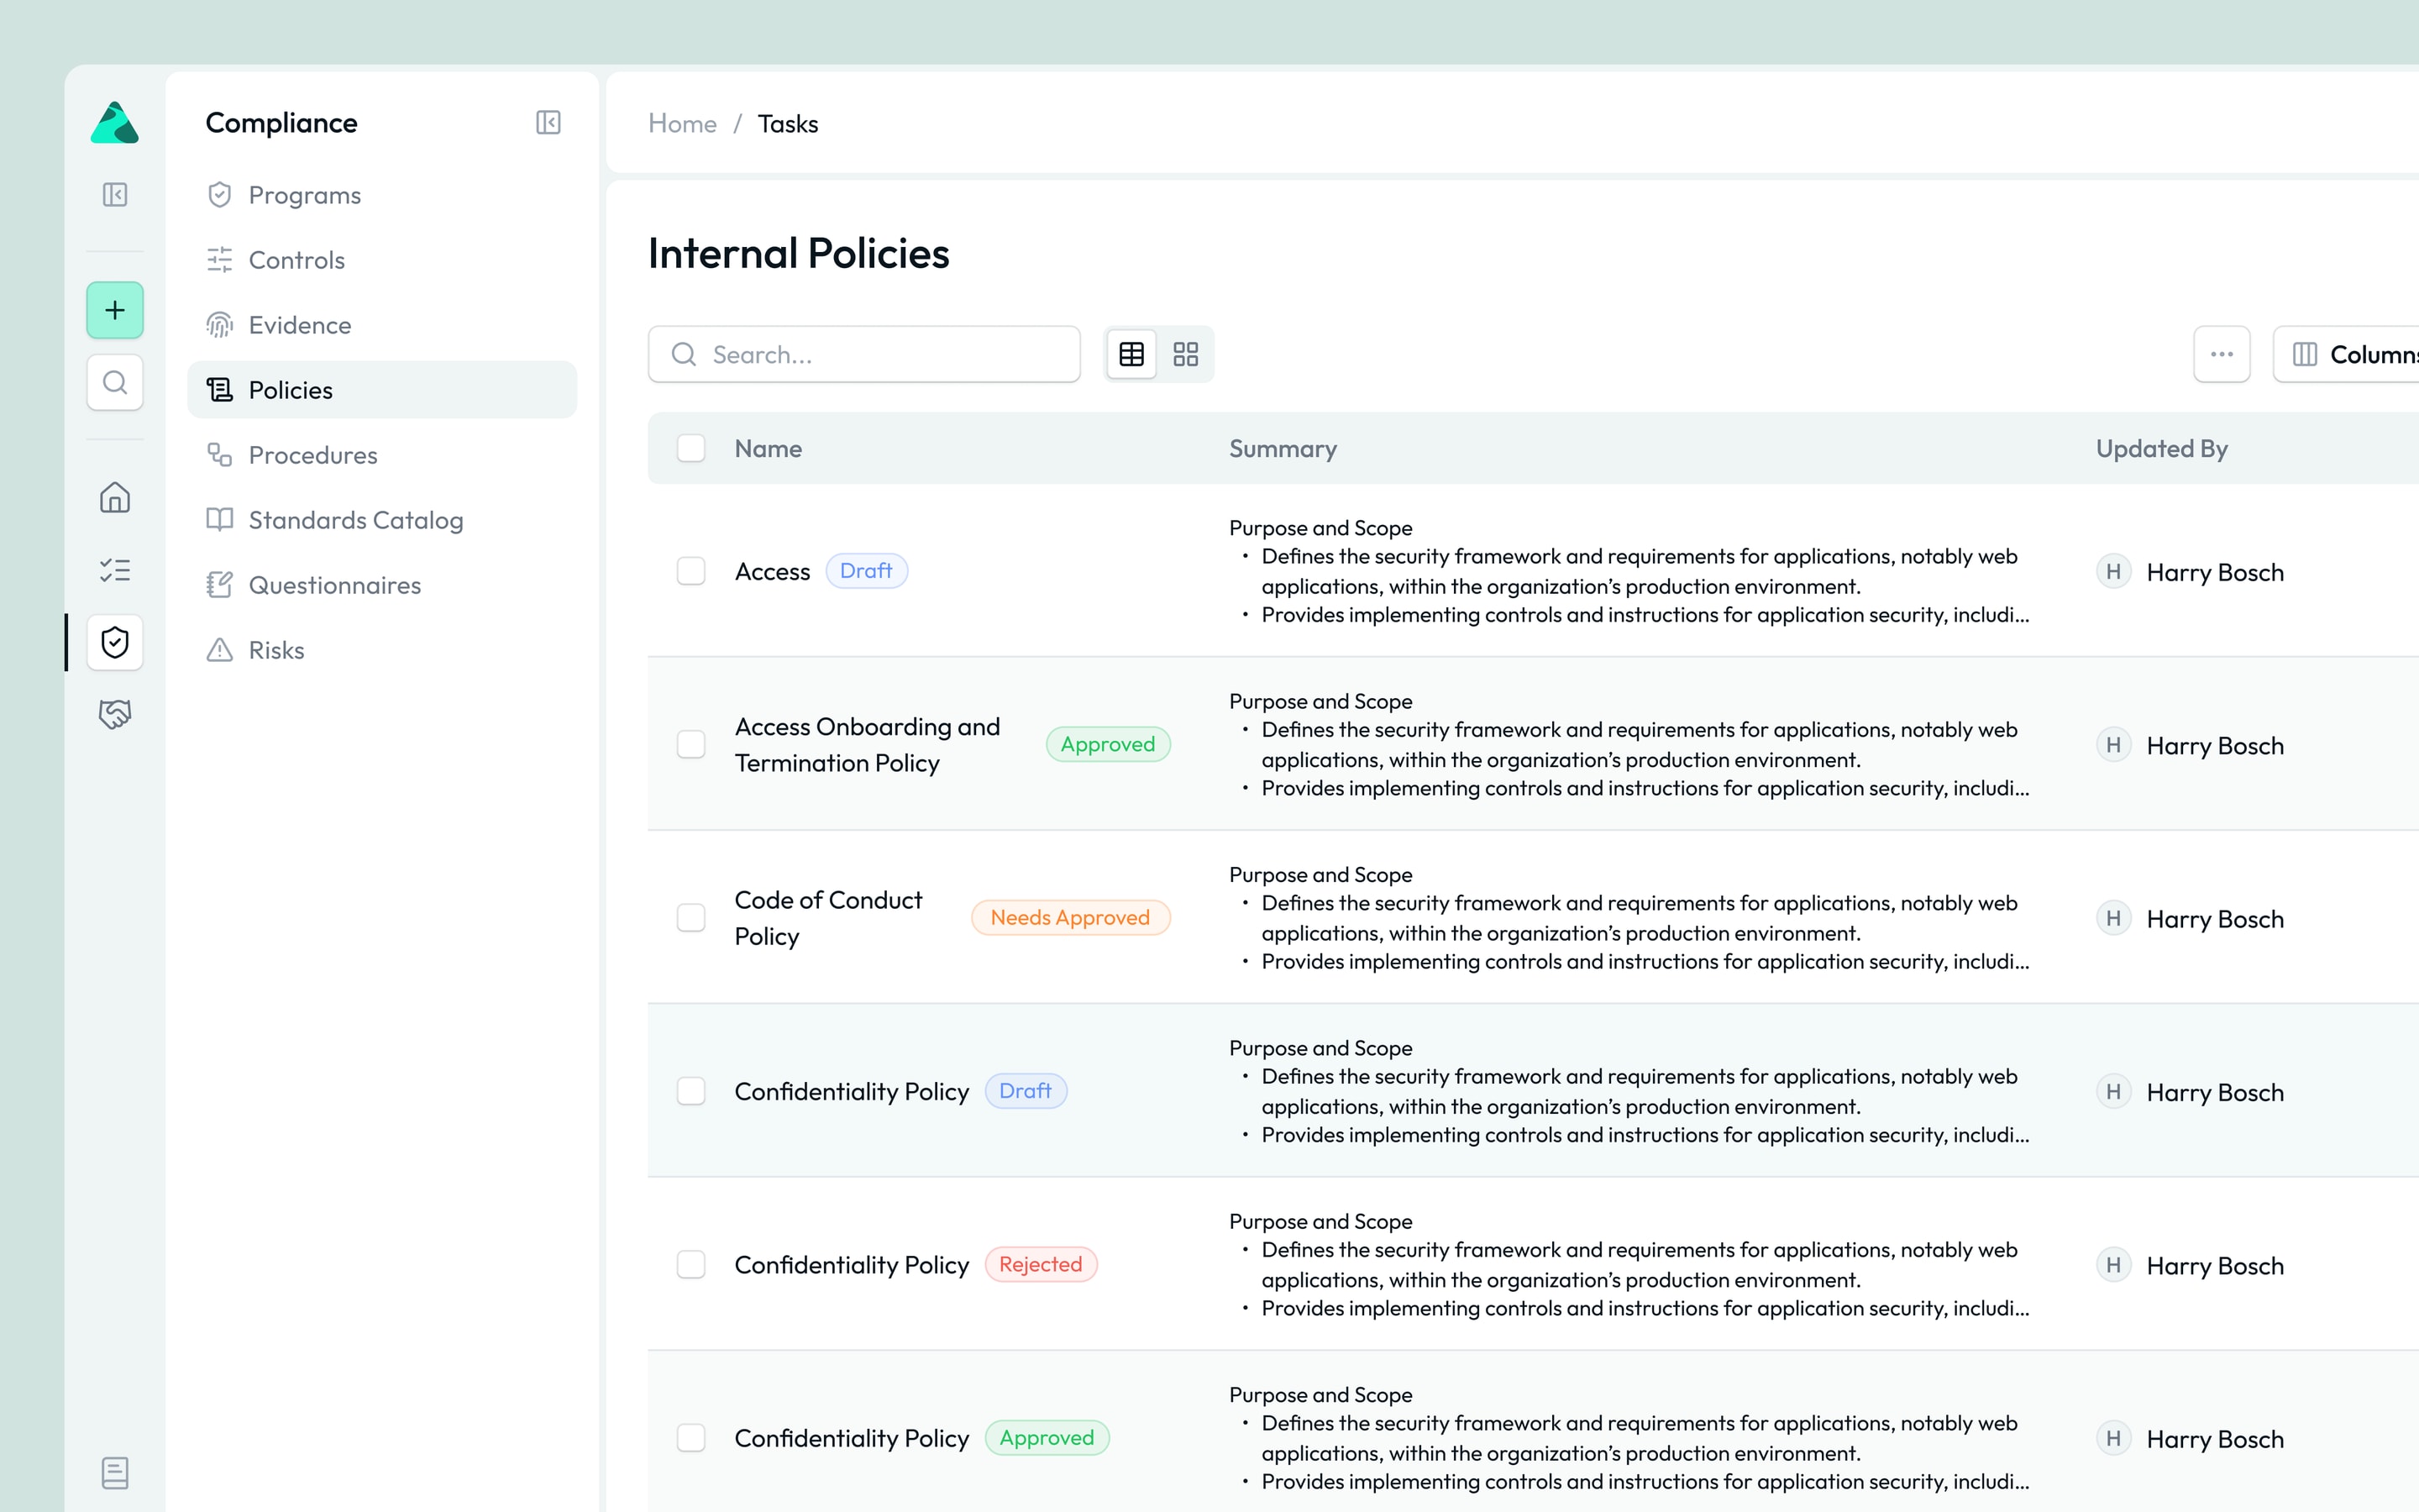The width and height of the screenshot is (2419, 1512).
Task: Open Controls in the Compliance menu
Action: point(382,260)
